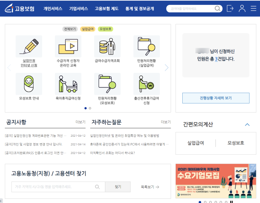
Task: Click 찾기 button for 고용센터
Action: click(x=118, y=187)
